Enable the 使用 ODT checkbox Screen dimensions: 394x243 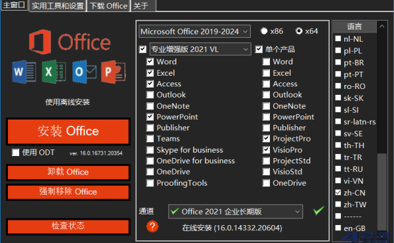coord(15,153)
